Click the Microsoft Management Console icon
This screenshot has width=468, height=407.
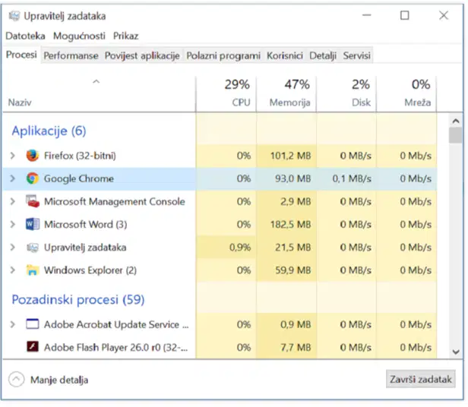tap(32, 201)
